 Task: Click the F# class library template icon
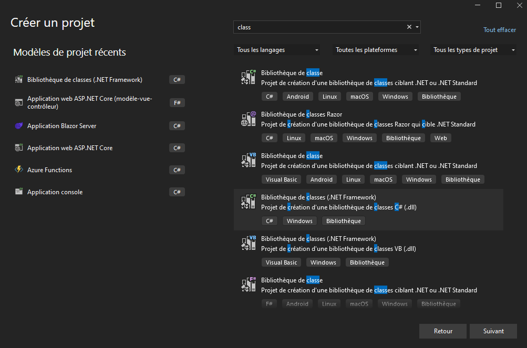pos(248,285)
